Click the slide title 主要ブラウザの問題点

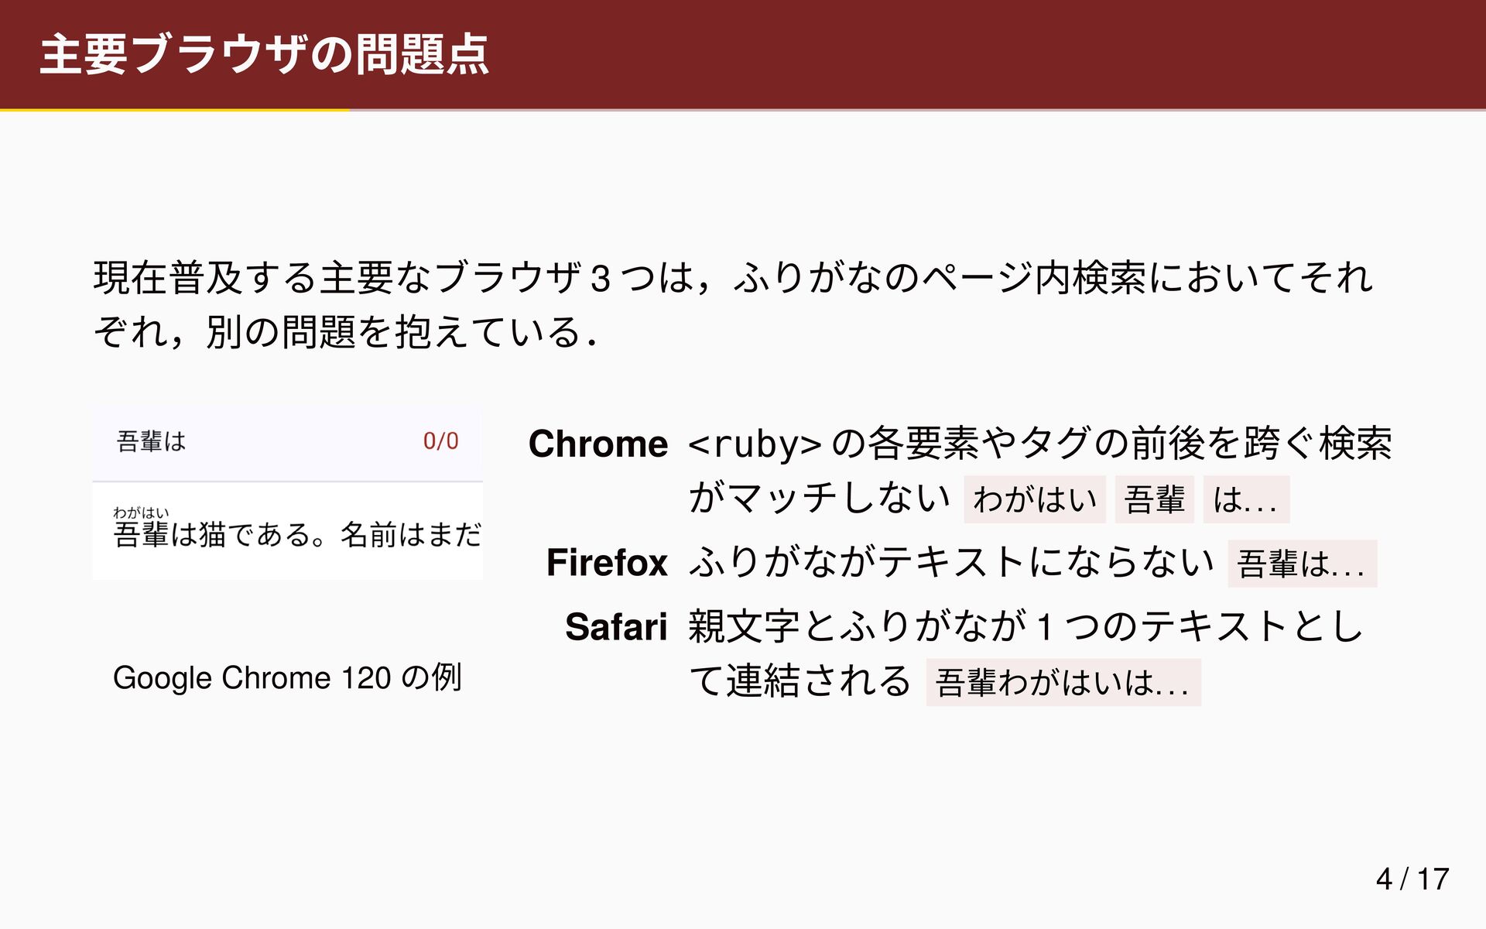264,55
